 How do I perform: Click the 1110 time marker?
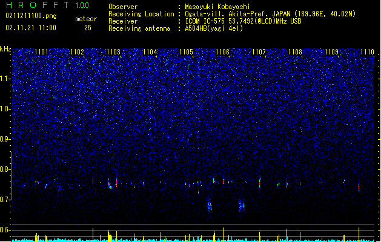click(368, 51)
